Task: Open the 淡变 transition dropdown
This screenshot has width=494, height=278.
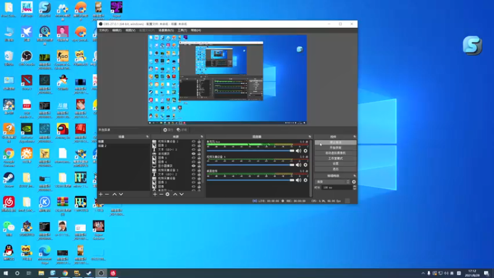Action: (332, 182)
